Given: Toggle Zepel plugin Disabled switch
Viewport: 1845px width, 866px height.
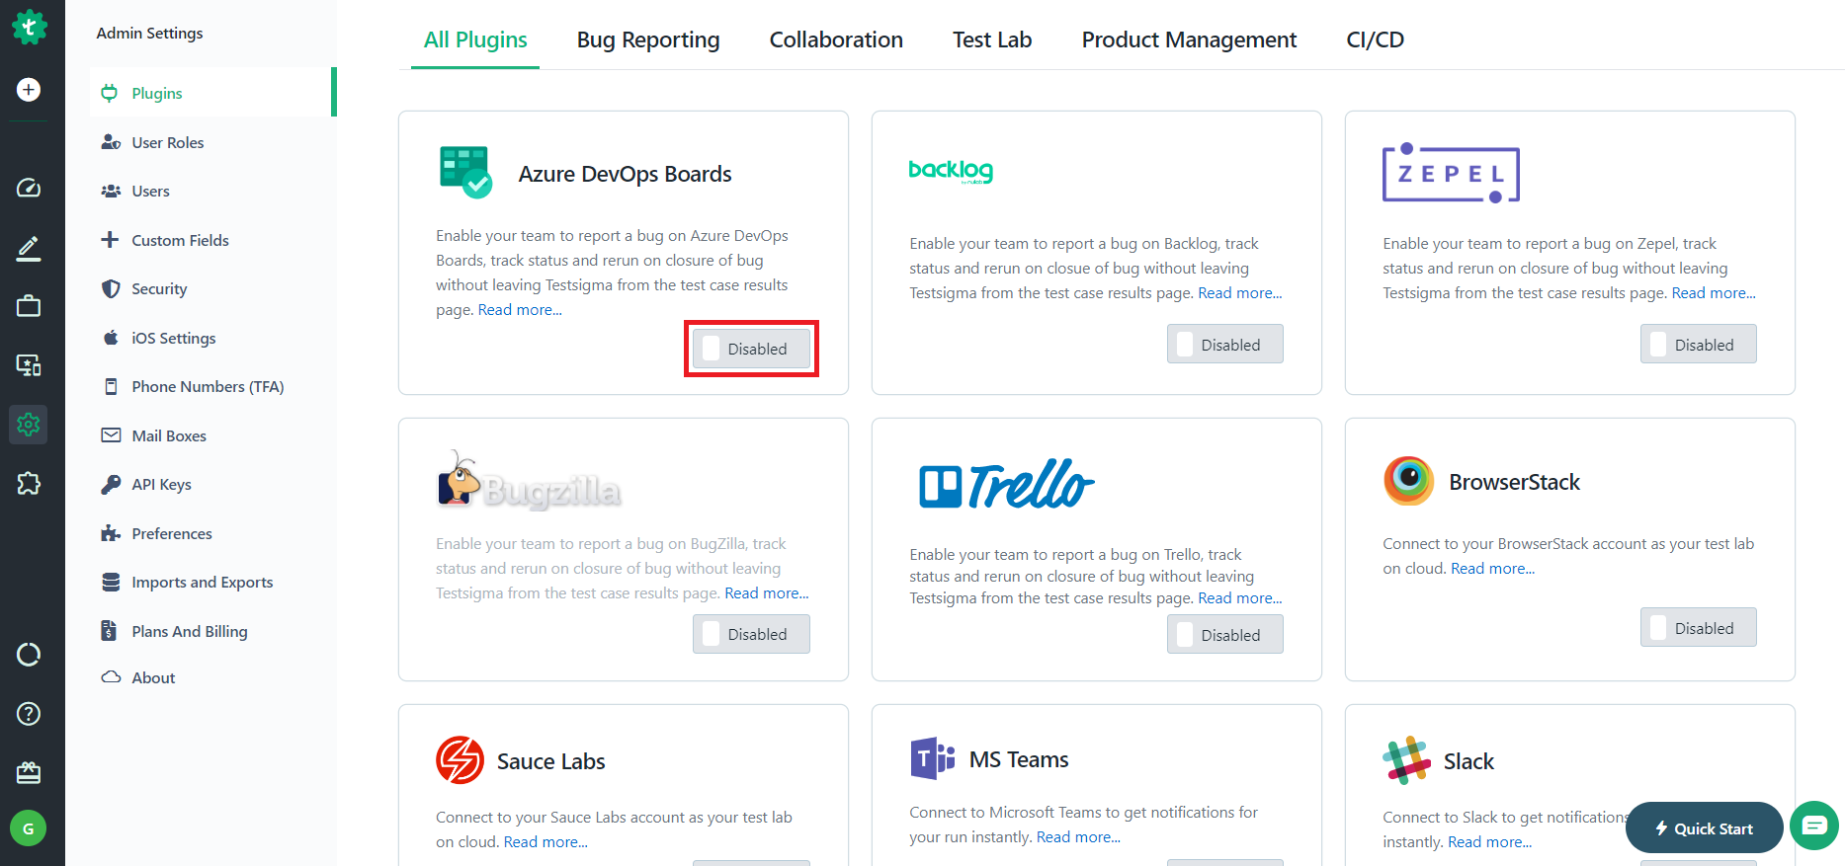Looking at the screenshot, I should (x=1698, y=344).
